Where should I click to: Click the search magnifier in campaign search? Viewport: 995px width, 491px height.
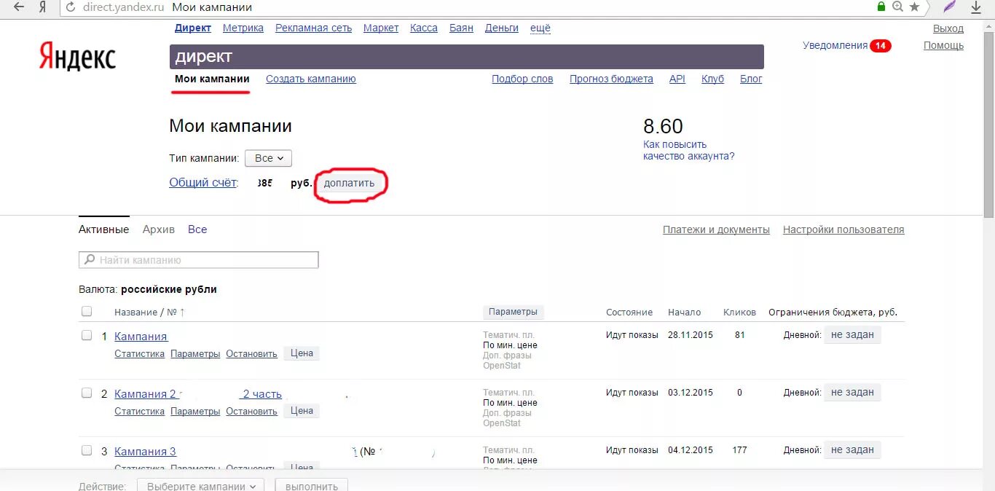[90, 259]
